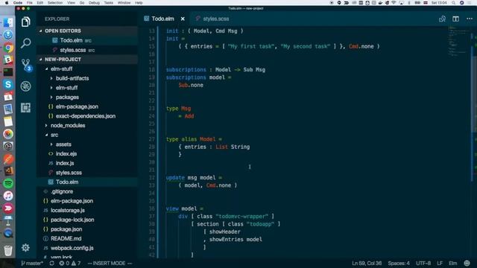The height and width of the screenshot is (268, 477).
Task: Change encoding via UTF-8 in status bar
Action: pyautogui.click(x=423, y=263)
